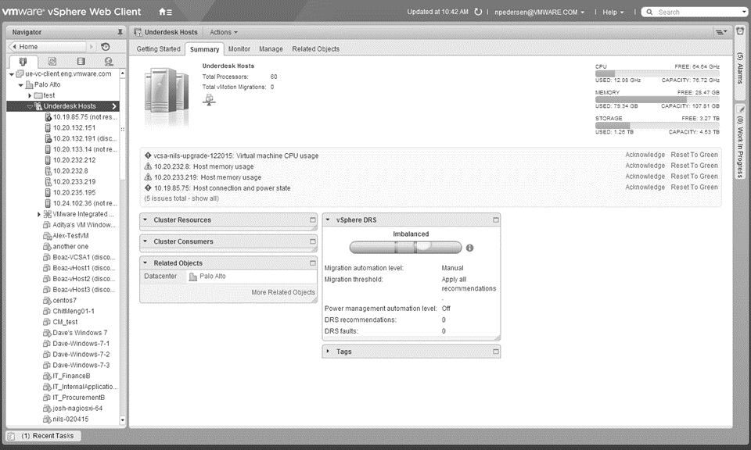The width and height of the screenshot is (751, 450).
Task: Select Networking inventory tab
Action: 109,61
